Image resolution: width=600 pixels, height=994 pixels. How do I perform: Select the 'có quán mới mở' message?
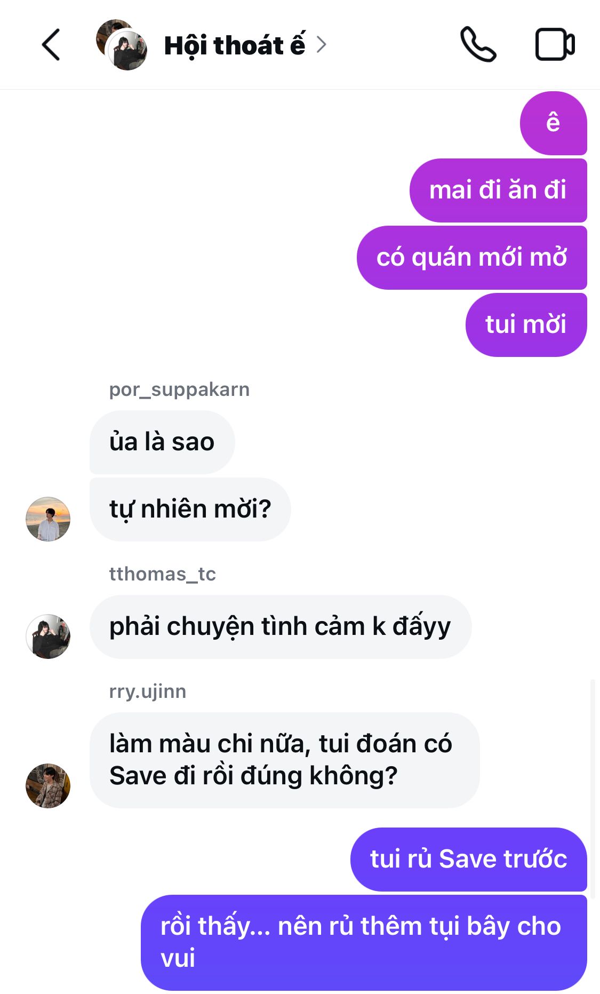pyautogui.click(x=472, y=258)
